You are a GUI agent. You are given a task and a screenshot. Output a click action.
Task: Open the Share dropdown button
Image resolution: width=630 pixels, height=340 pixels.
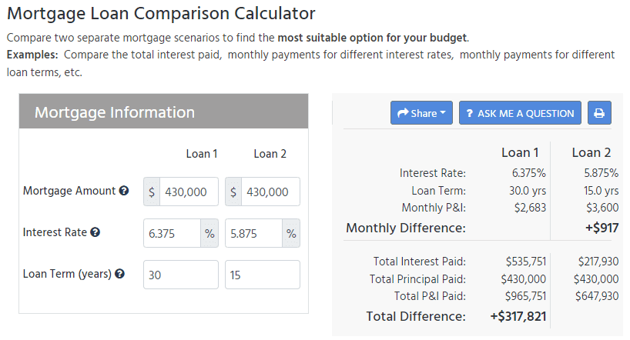tap(421, 113)
